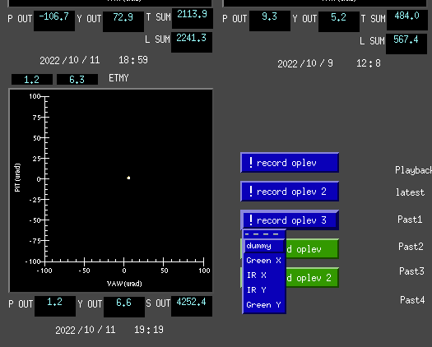432x347 pixels.
Task: Click the L SUM value 2241.3
Action: (x=192, y=42)
